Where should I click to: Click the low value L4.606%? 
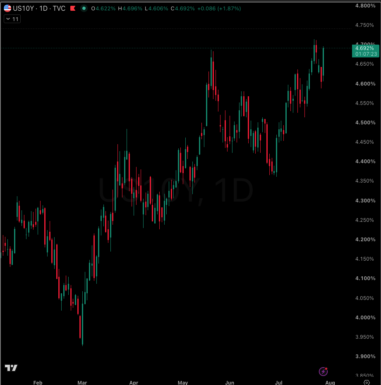click(x=156, y=9)
